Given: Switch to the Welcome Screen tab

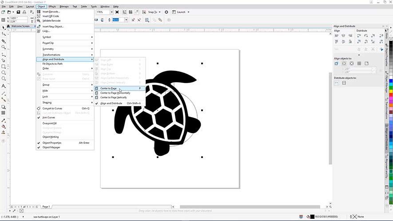Looking at the screenshot, I should click(x=20, y=26).
